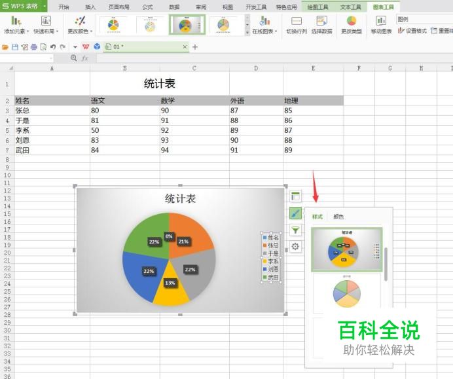The height and width of the screenshot is (379, 453).
Task: Open the 在线图表 online chart dropdown
Action: tap(264, 25)
